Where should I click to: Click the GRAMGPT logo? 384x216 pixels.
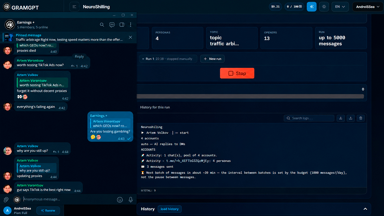[21, 7]
